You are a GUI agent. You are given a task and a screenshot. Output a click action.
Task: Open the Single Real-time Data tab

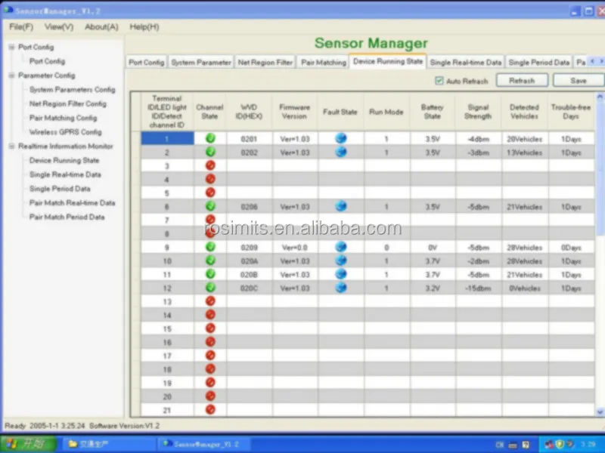tap(465, 63)
